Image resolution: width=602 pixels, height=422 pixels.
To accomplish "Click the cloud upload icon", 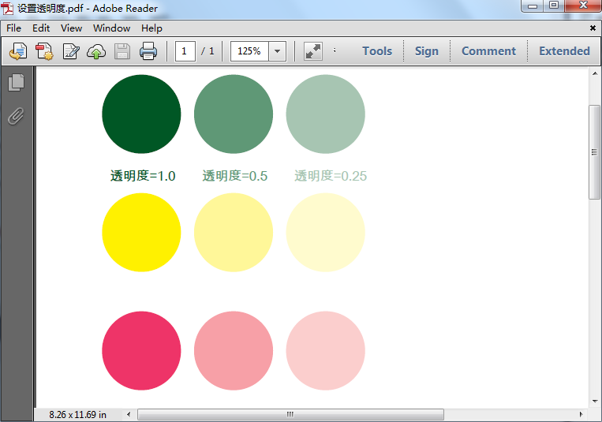I will [x=96, y=51].
